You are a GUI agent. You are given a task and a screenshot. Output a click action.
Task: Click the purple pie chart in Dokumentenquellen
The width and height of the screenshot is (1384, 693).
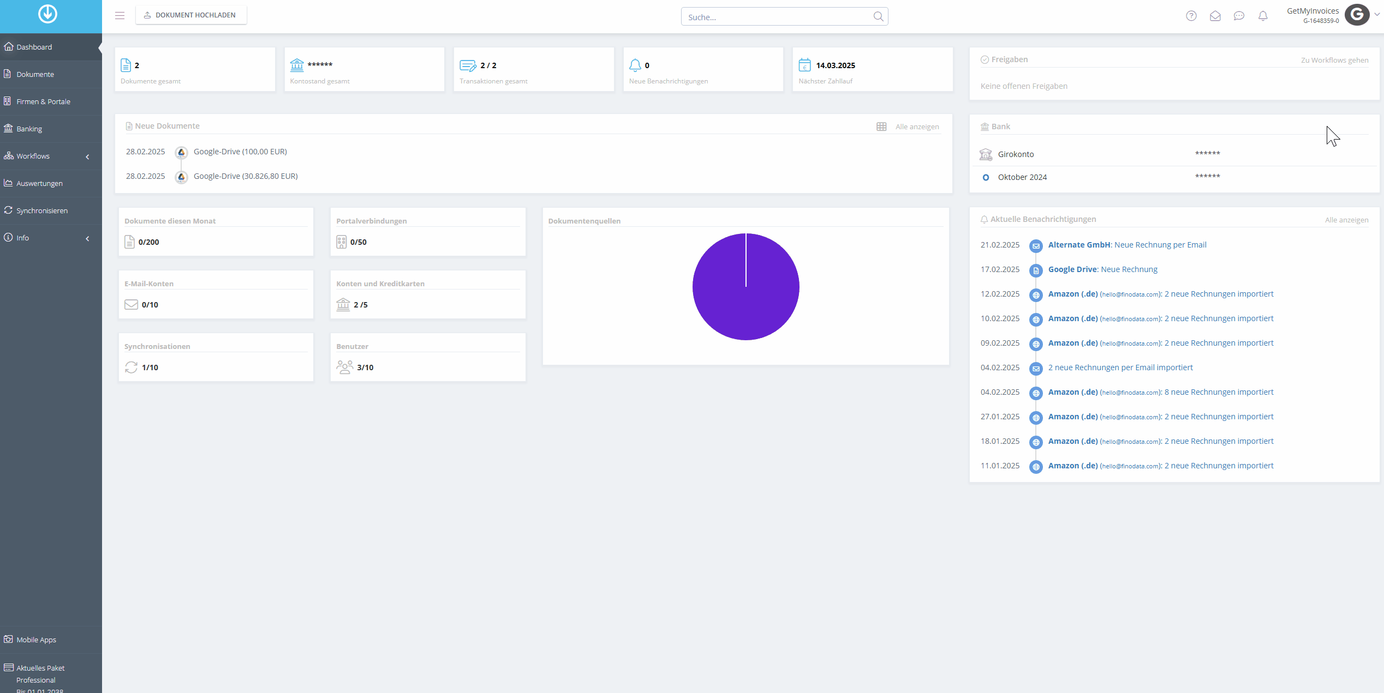click(x=745, y=287)
